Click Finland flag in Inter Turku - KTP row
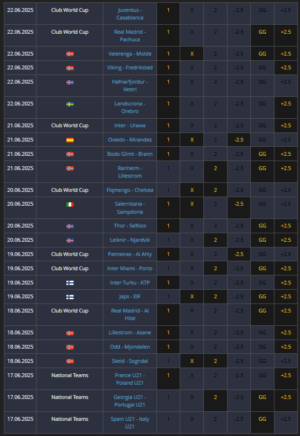The width and height of the screenshot is (300, 436). [x=70, y=283]
